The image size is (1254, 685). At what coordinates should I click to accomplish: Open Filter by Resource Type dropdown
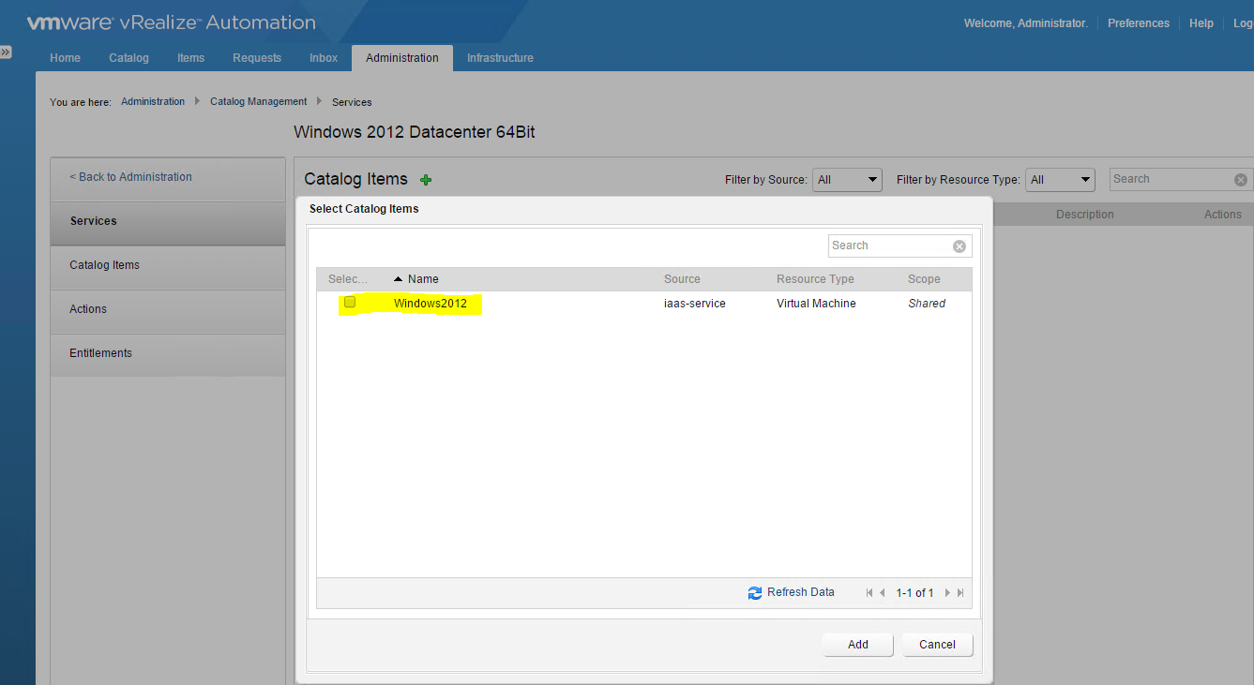click(1060, 180)
